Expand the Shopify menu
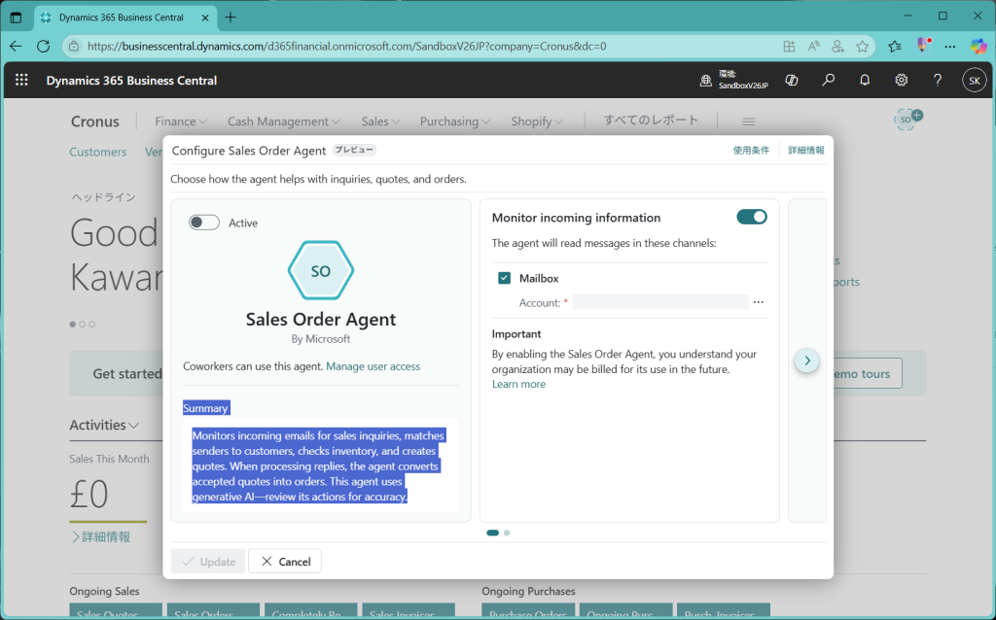Image resolution: width=996 pixels, height=620 pixels. tap(537, 121)
